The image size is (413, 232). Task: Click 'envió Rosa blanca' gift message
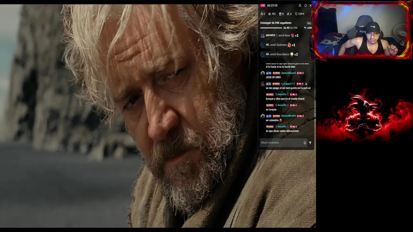280,54
